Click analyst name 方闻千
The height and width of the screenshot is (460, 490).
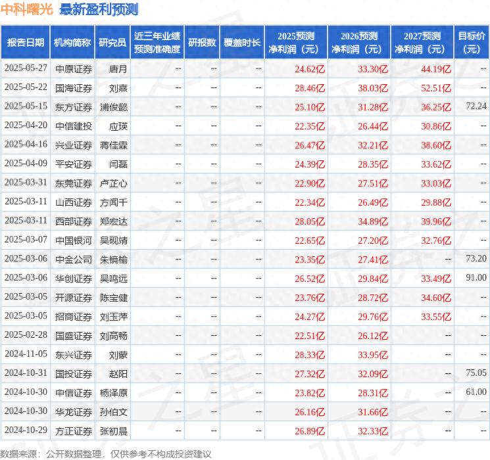point(114,202)
